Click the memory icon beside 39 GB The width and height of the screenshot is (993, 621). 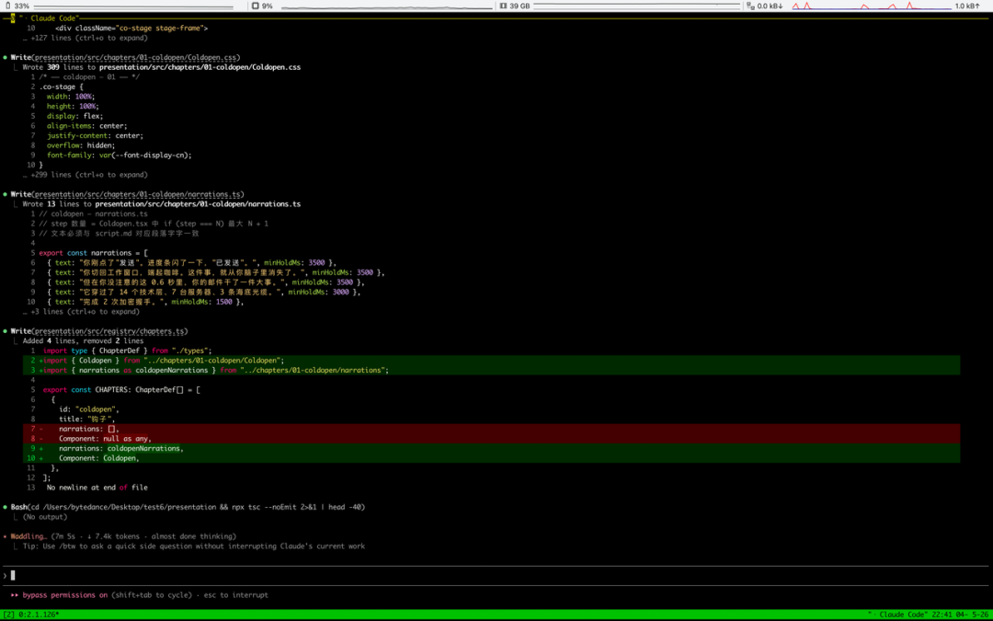pyautogui.click(x=503, y=6)
